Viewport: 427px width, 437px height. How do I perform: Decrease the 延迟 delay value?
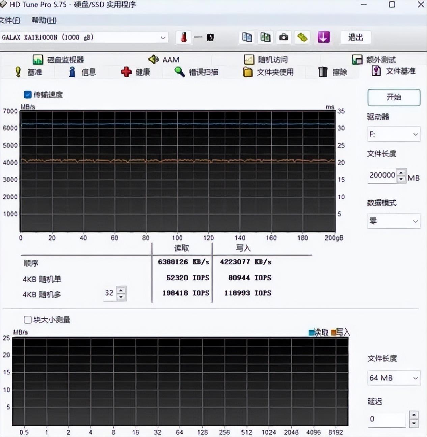[x=414, y=423]
